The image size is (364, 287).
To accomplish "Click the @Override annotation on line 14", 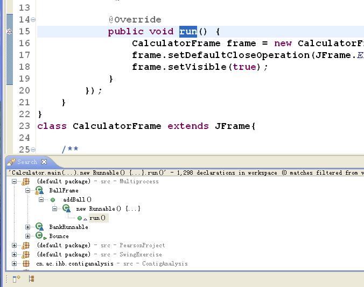I will [x=135, y=20].
